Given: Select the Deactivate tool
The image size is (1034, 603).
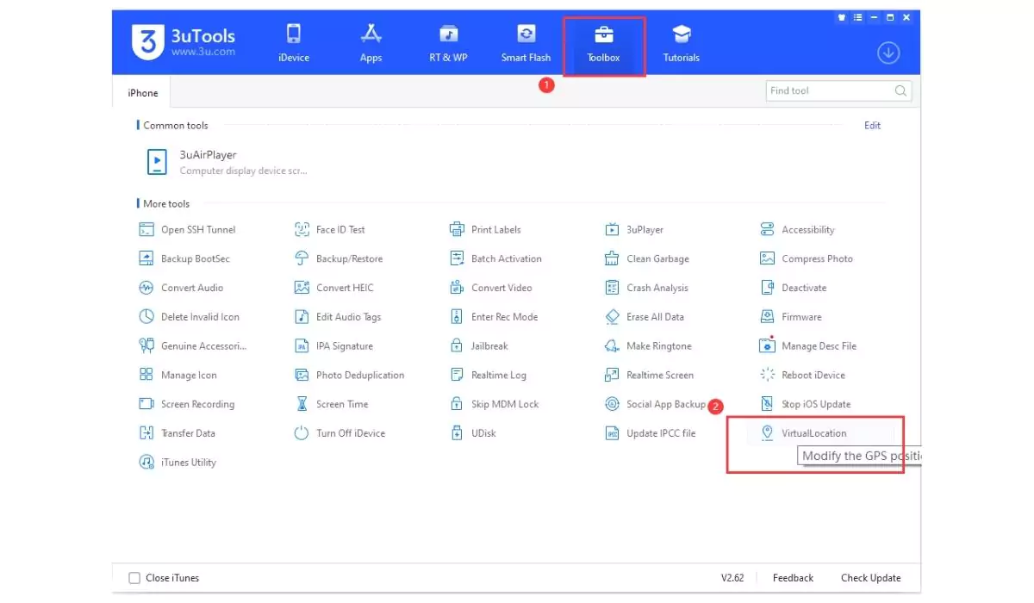Looking at the screenshot, I should pyautogui.click(x=793, y=288).
